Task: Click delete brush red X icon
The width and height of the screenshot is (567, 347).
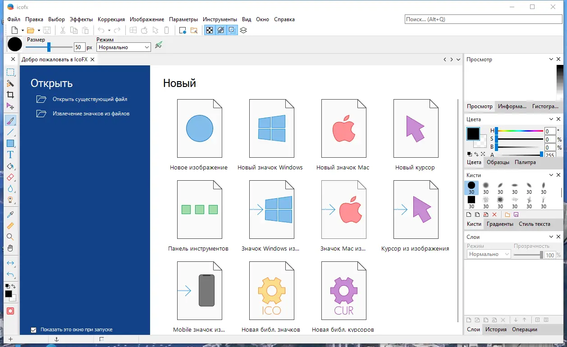Action: point(494,215)
